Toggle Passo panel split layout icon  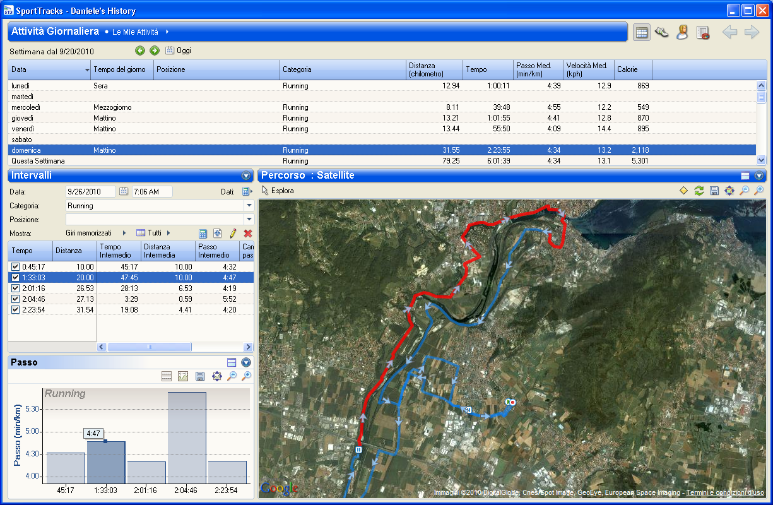(232, 362)
